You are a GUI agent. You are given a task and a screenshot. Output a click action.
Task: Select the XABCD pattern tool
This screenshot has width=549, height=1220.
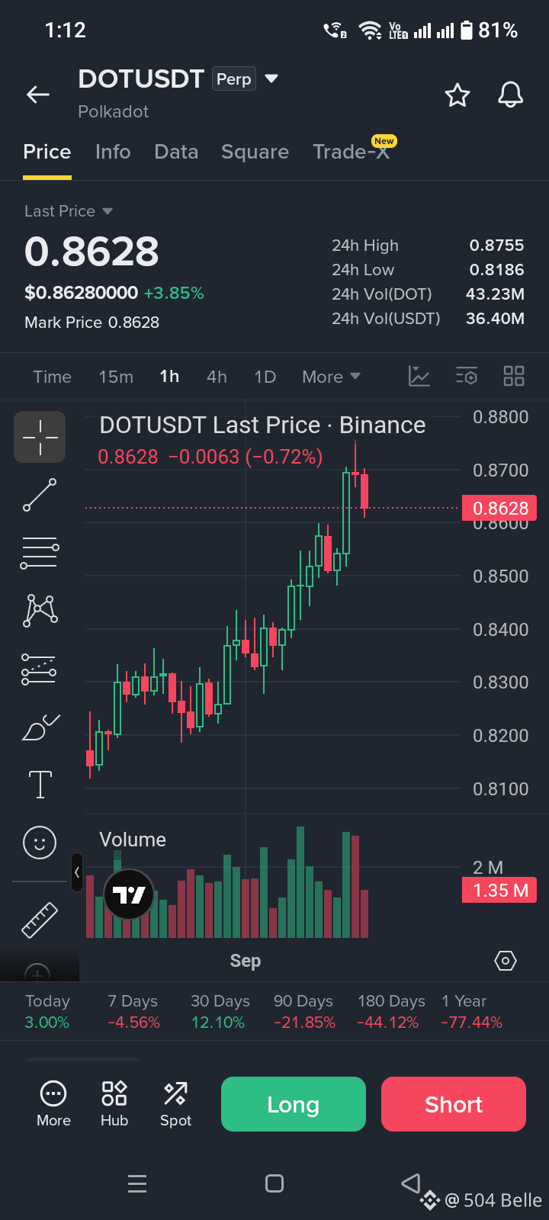(40, 611)
